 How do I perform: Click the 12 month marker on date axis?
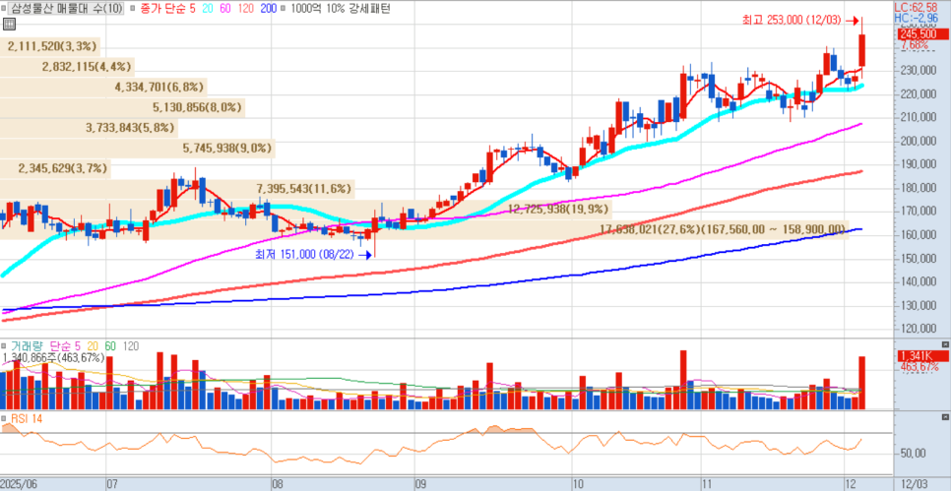point(851,485)
